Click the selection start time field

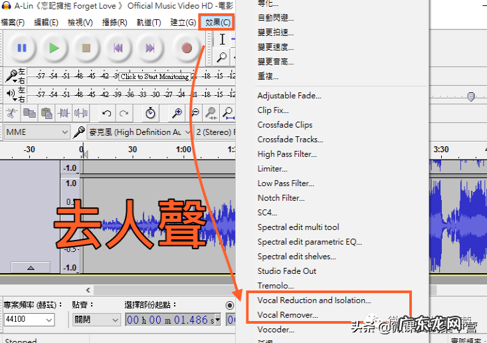click(x=171, y=319)
